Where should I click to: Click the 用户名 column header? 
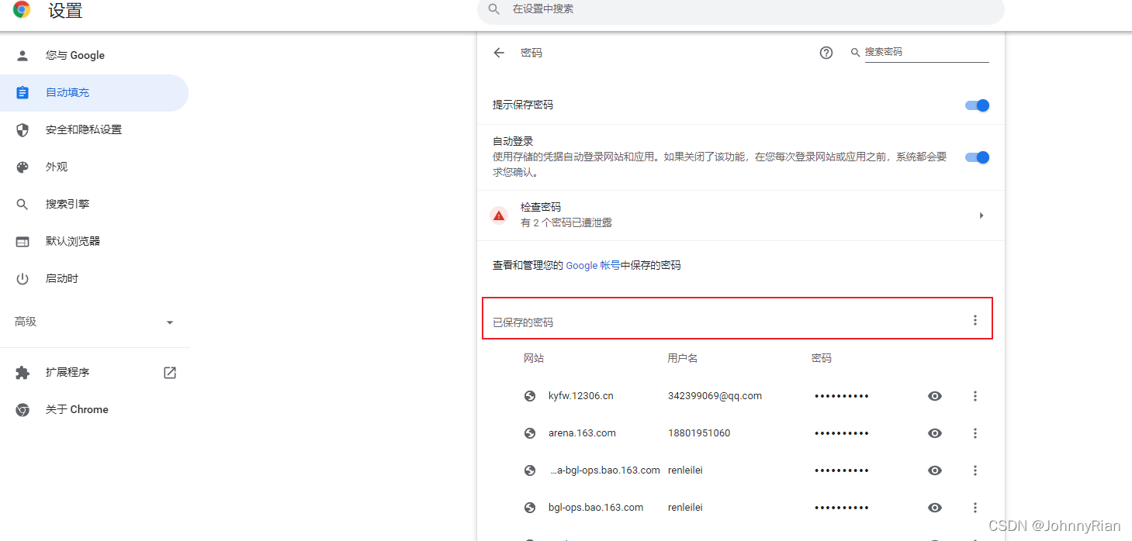pos(683,359)
